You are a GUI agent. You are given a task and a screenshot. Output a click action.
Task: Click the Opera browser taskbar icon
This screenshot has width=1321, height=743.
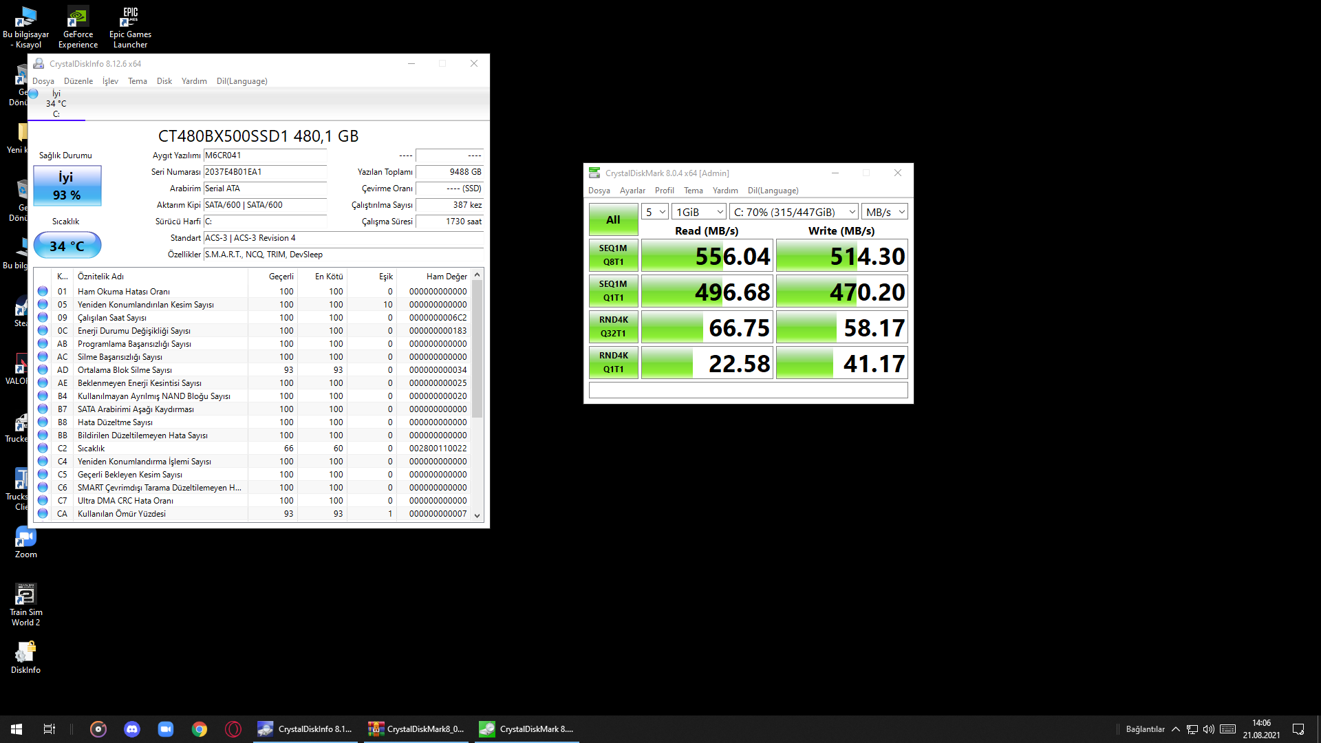click(x=233, y=729)
